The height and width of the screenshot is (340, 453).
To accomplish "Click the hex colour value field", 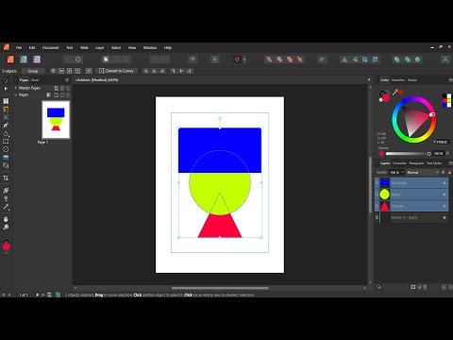I will [x=442, y=142].
